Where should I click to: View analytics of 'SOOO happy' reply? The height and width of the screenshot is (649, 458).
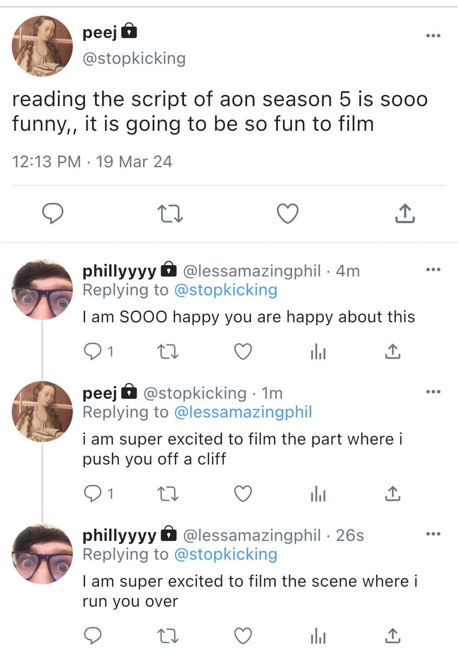click(318, 353)
